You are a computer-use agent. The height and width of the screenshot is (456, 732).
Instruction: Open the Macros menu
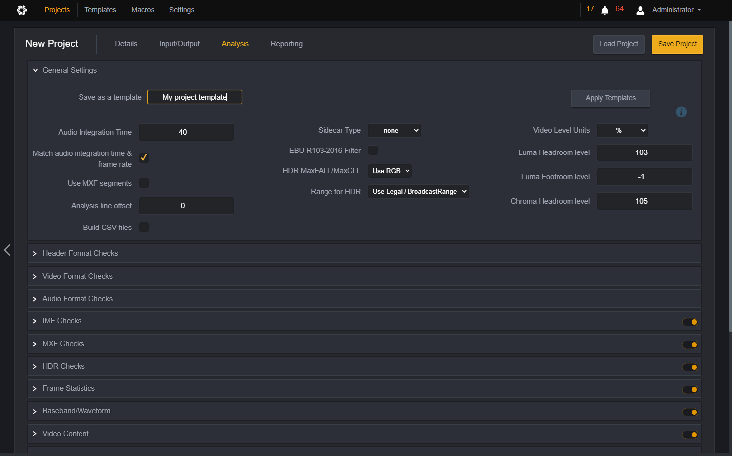(x=143, y=10)
